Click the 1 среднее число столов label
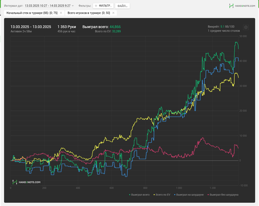Viewport: 259px width, 206px height. (224, 31)
